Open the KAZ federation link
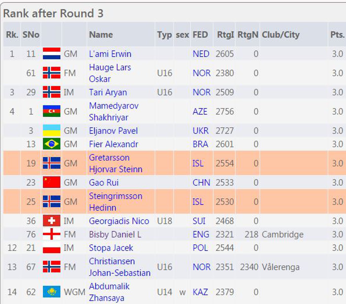This screenshot has width=346, height=304. (x=200, y=292)
